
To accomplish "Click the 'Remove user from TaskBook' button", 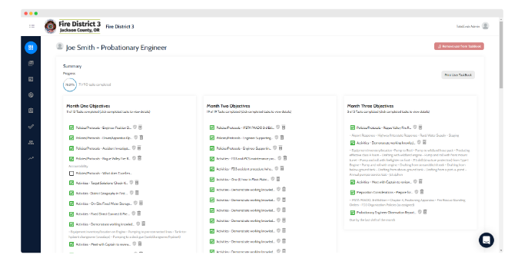I will pos(459,46).
